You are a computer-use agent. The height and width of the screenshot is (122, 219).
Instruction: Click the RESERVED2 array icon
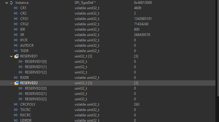(x=17, y=83)
